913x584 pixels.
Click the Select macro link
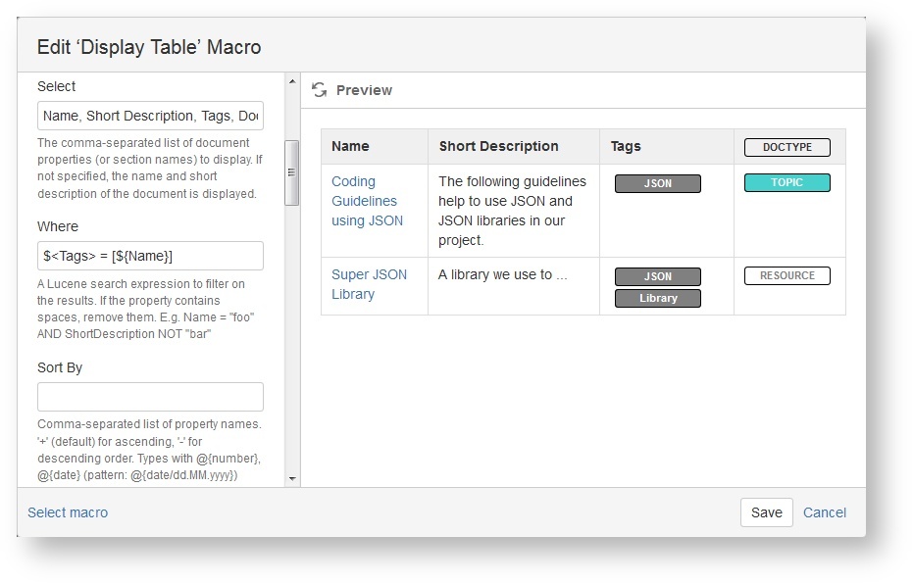point(68,512)
